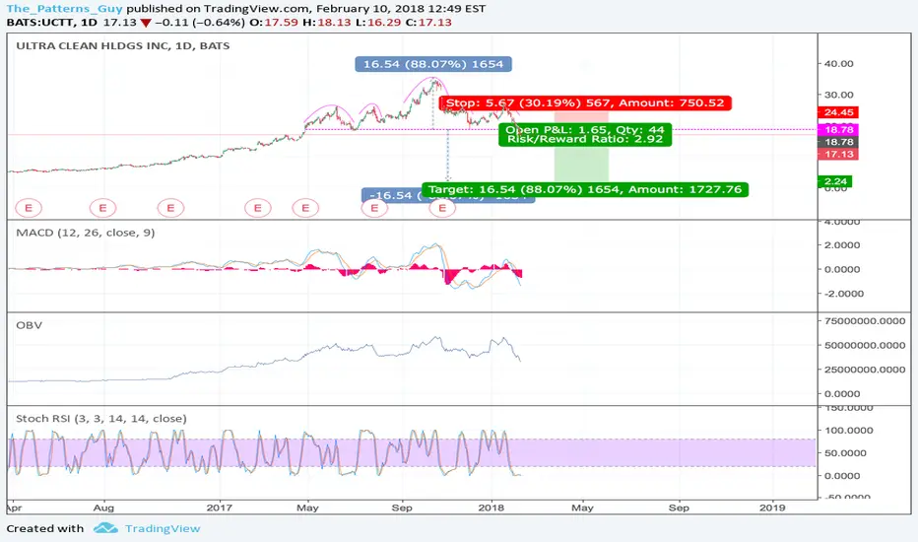Open The_Patterns_Guy author profile link
The width and height of the screenshot is (918, 542).
pos(65,8)
